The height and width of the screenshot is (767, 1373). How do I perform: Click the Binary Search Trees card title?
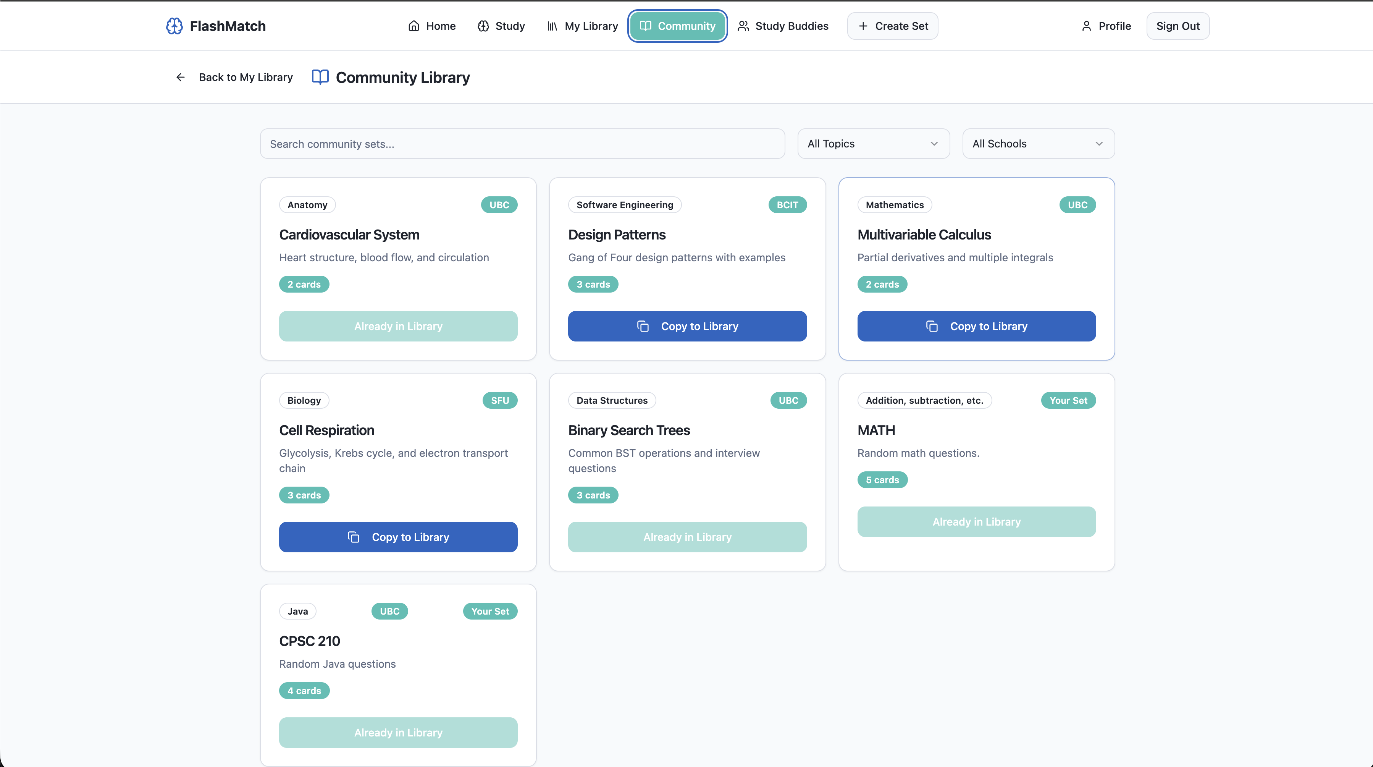pos(629,430)
